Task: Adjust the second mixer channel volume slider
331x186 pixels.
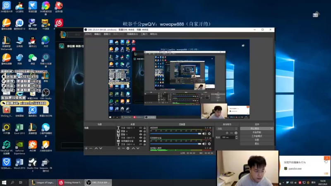Action: tap(175, 144)
